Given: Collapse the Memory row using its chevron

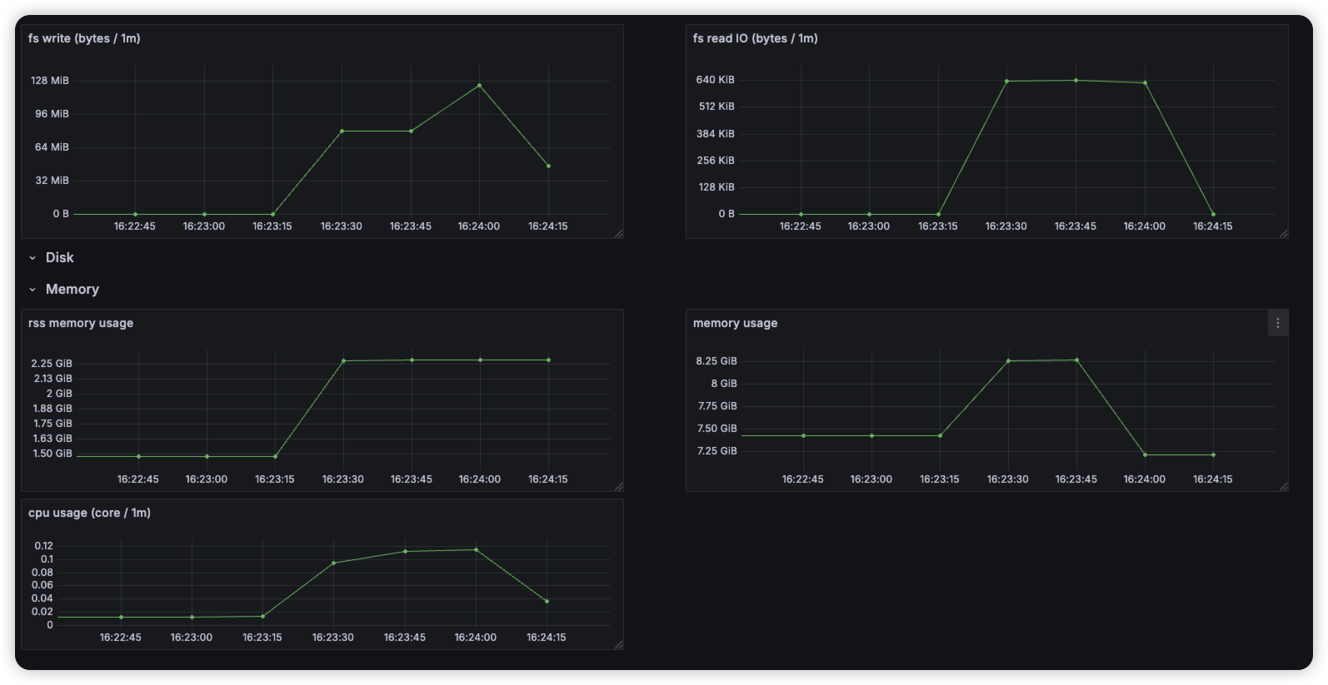Looking at the screenshot, I should click(x=32, y=290).
